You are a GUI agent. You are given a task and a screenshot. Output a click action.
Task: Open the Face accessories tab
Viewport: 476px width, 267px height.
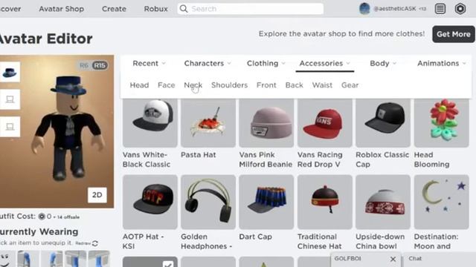point(167,85)
